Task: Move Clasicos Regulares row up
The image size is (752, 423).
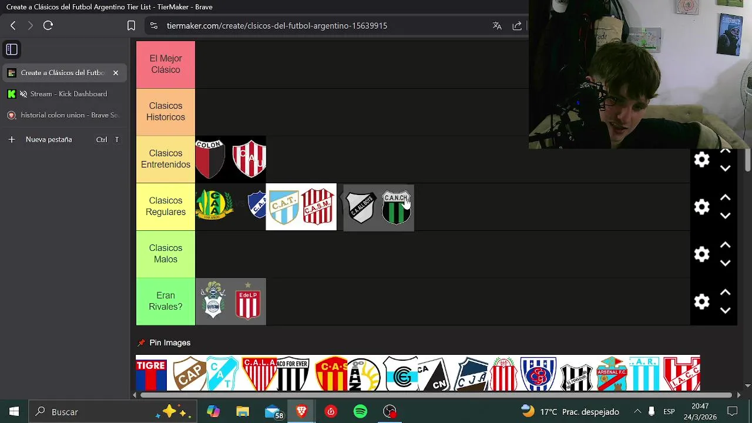Action: coord(725,198)
